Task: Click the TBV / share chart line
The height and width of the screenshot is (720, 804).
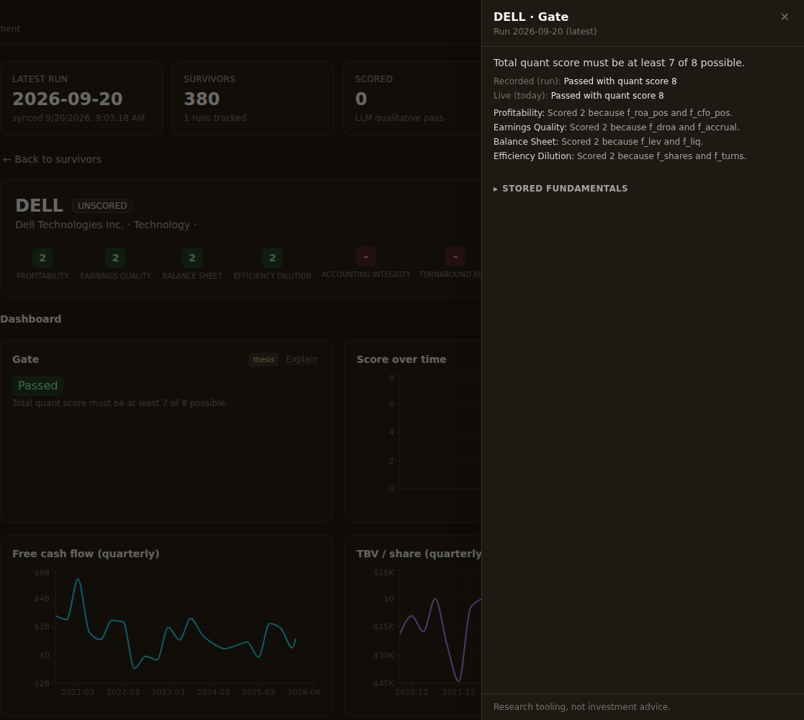Action: click(441, 639)
